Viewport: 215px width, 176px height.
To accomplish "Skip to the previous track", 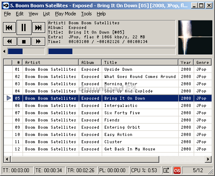I will point(9,28).
